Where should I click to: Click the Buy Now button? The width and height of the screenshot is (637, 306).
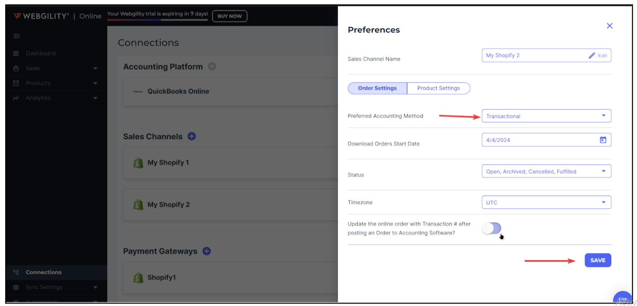click(x=229, y=16)
